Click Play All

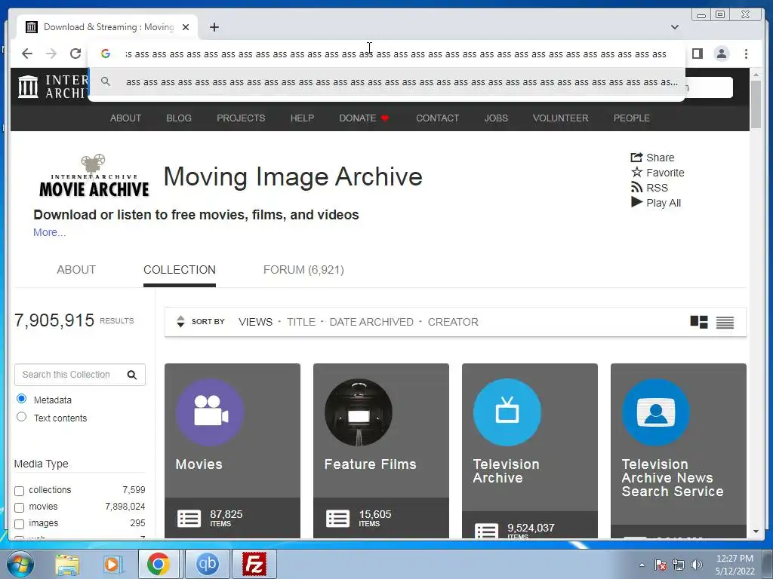[x=656, y=203]
